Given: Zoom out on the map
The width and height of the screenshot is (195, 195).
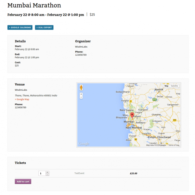Looking at the screenshot, I should (81, 97).
